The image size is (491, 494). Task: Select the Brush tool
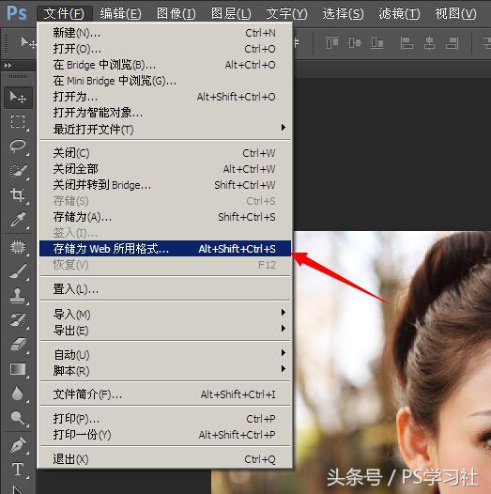pyautogui.click(x=18, y=271)
